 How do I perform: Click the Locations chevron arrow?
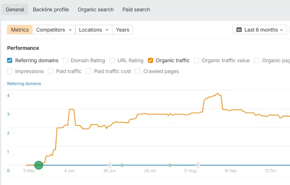pyautogui.click(x=107, y=30)
